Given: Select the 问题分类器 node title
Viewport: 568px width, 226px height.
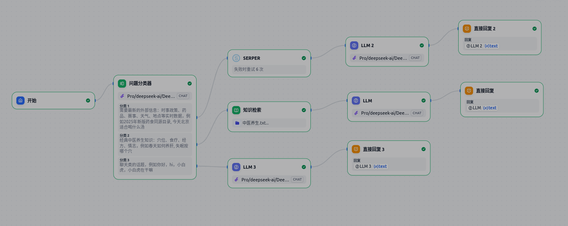Looking at the screenshot, I should 140,84.
